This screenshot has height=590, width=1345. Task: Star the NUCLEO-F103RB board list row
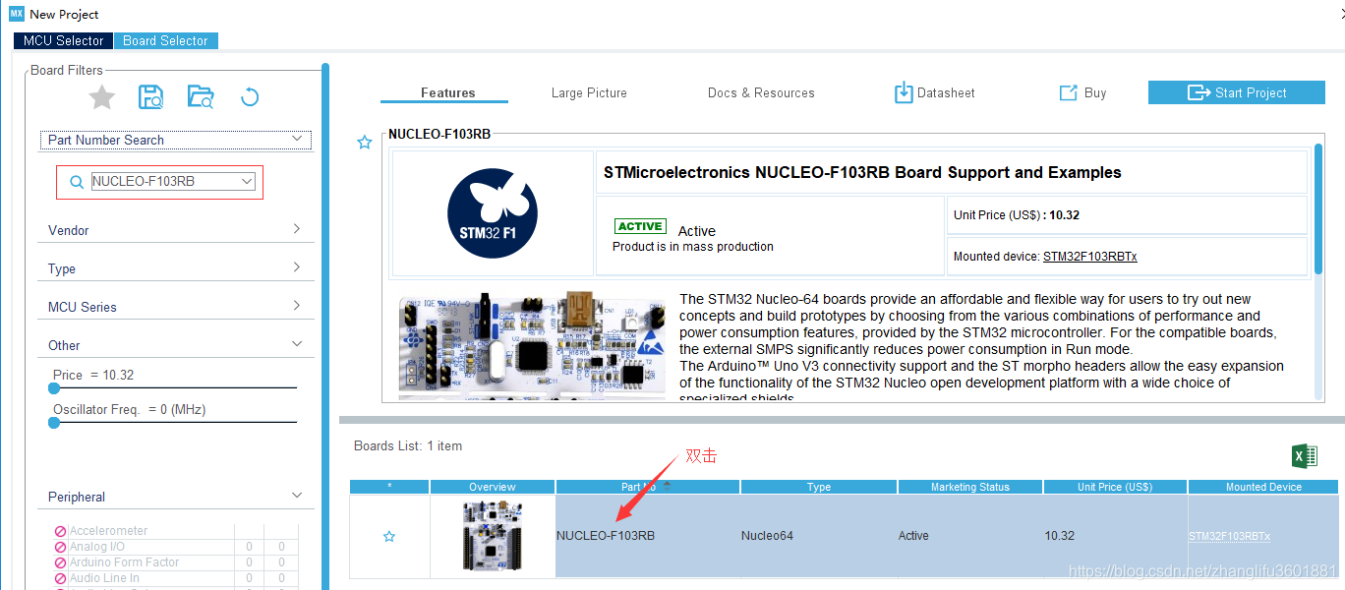click(x=389, y=537)
